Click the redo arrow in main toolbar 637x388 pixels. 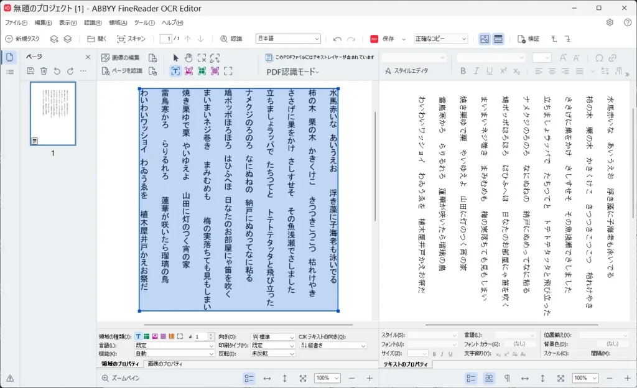pyautogui.click(x=351, y=39)
